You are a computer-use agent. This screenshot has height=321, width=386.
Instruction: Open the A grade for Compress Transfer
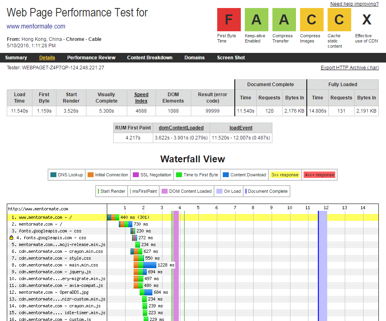pos(284,20)
